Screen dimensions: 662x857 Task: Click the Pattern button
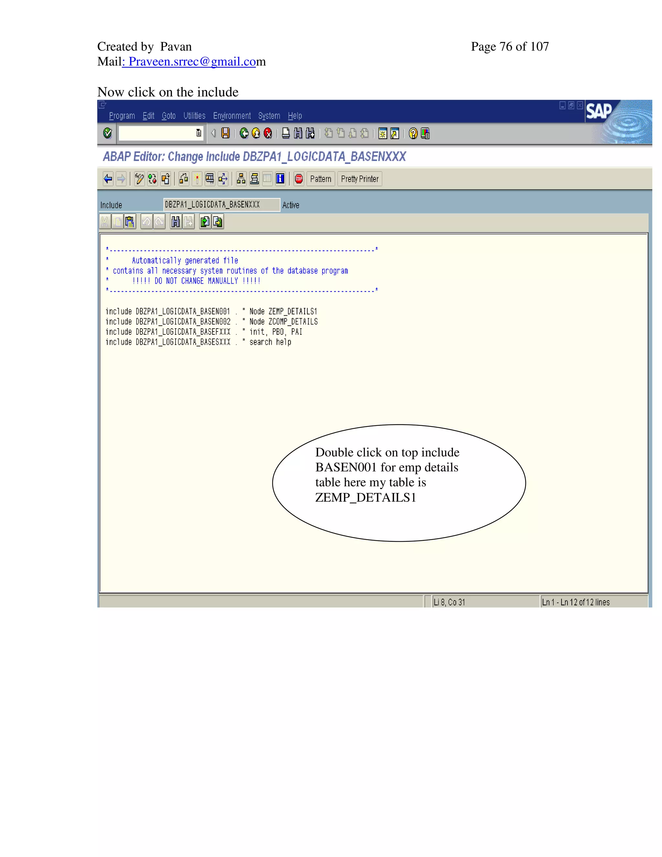click(321, 179)
